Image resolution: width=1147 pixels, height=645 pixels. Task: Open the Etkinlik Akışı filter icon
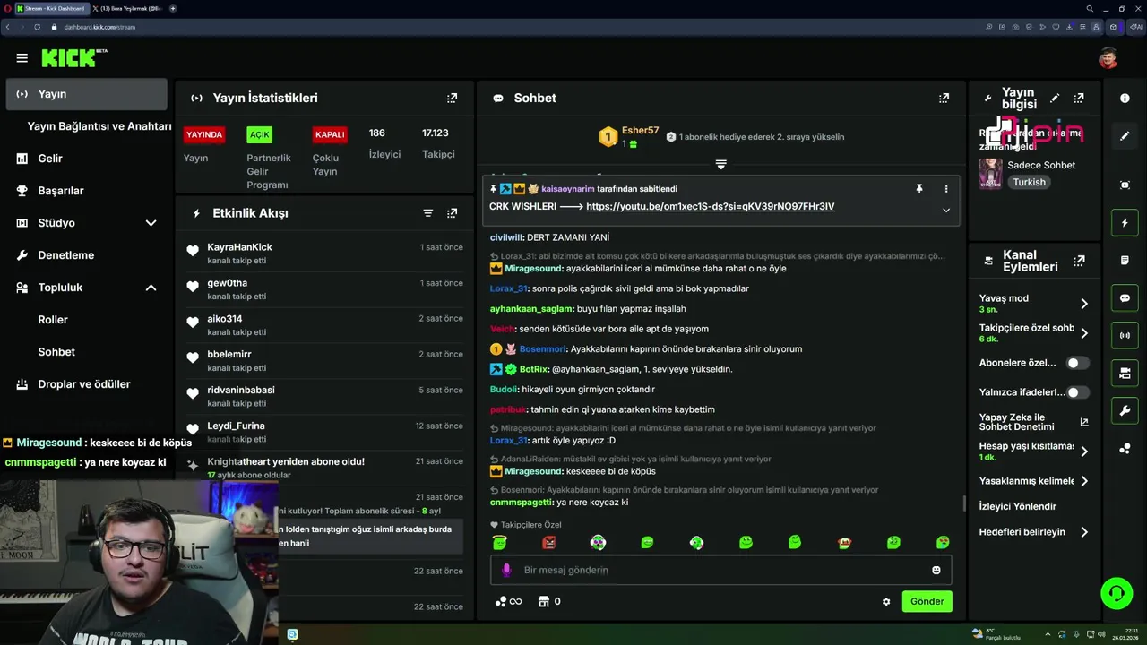pyautogui.click(x=428, y=213)
